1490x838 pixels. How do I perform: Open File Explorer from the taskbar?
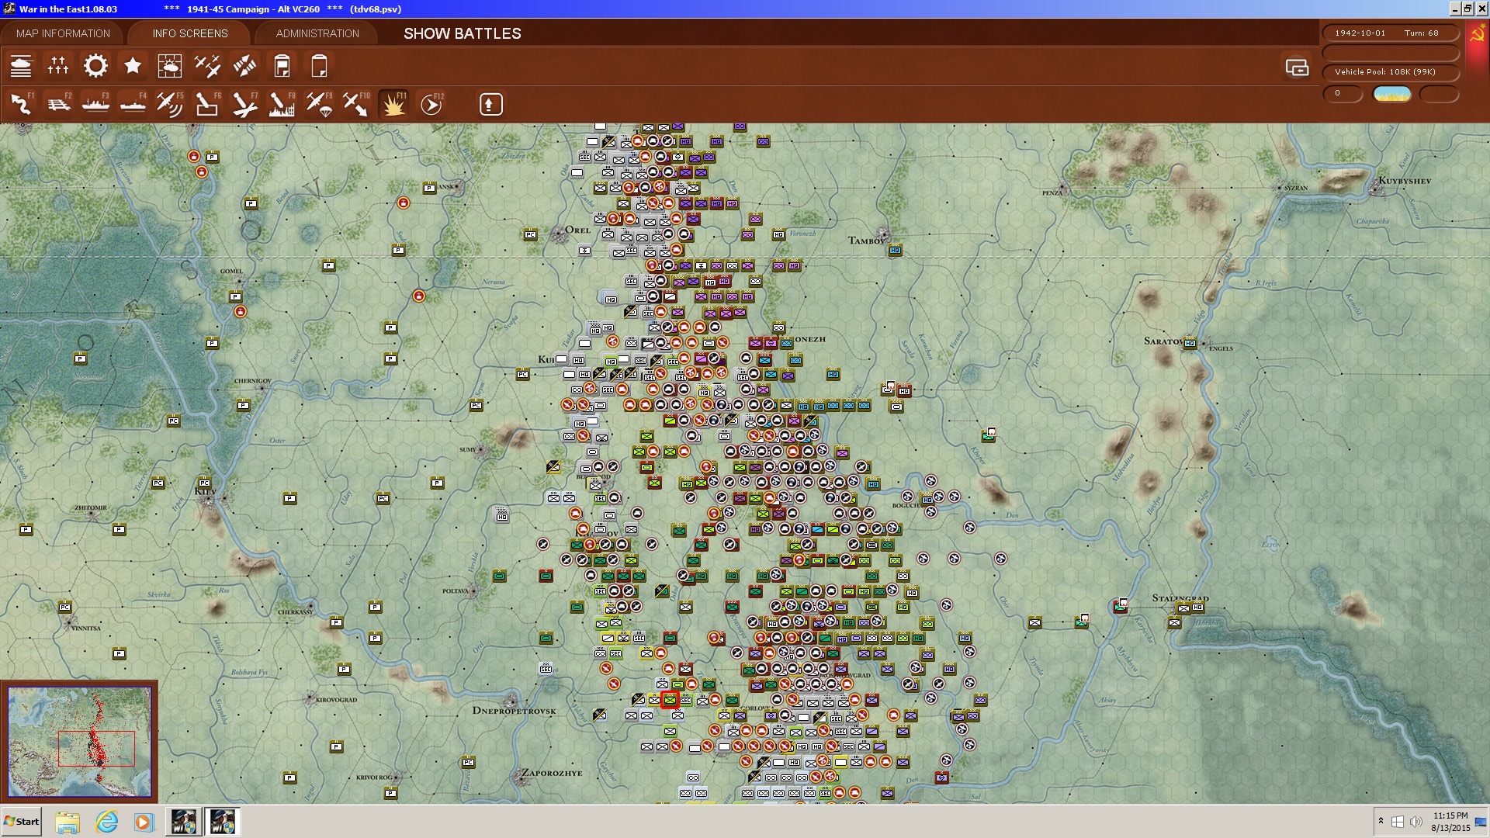point(68,822)
